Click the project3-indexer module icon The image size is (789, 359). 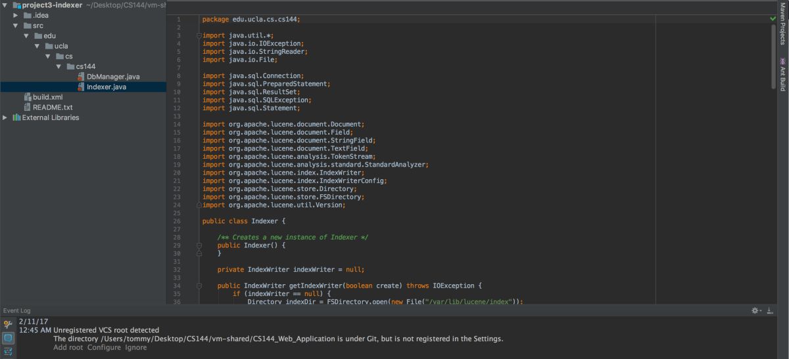[16, 5]
